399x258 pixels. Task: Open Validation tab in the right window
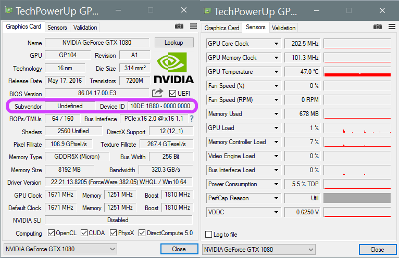(x=284, y=28)
